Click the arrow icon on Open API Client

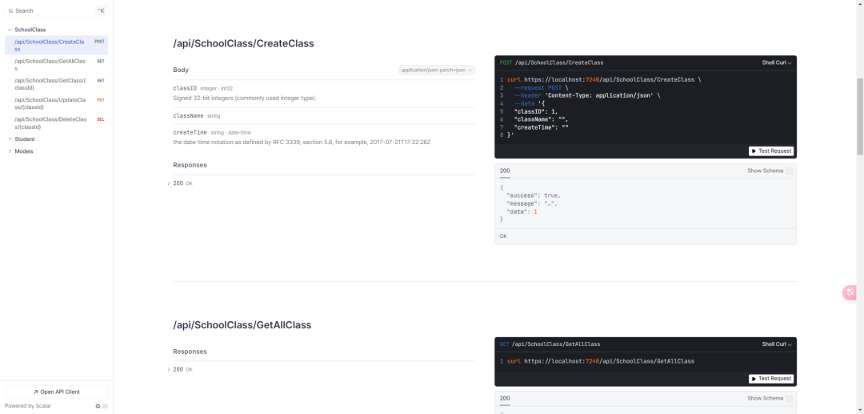pyautogui.click(x=35, y=392)
